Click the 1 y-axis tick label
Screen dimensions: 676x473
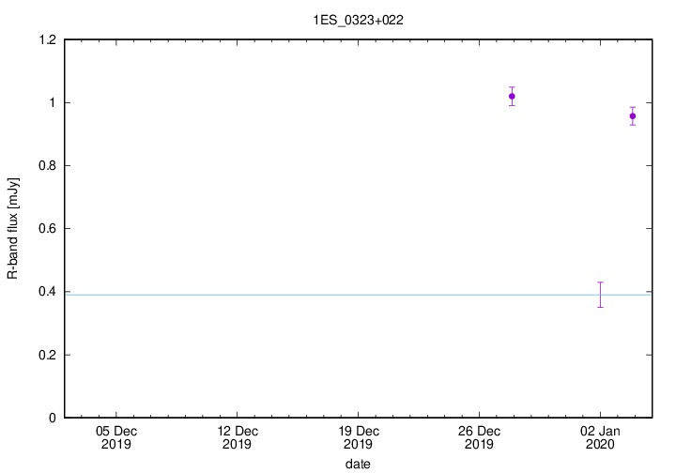pos(53,102)
